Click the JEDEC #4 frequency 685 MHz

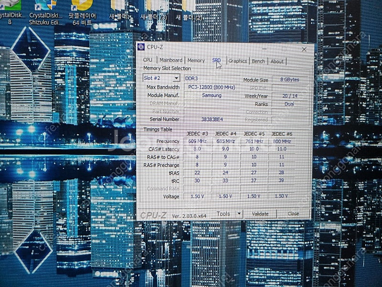(x=225, y=141)
